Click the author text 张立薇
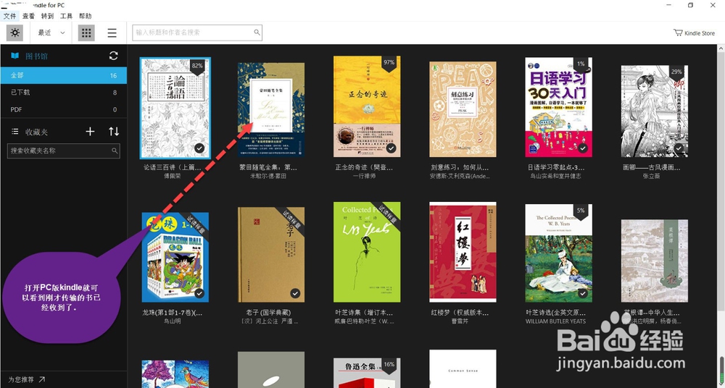Viewport: 725px width, 388px height. point(651,176)
